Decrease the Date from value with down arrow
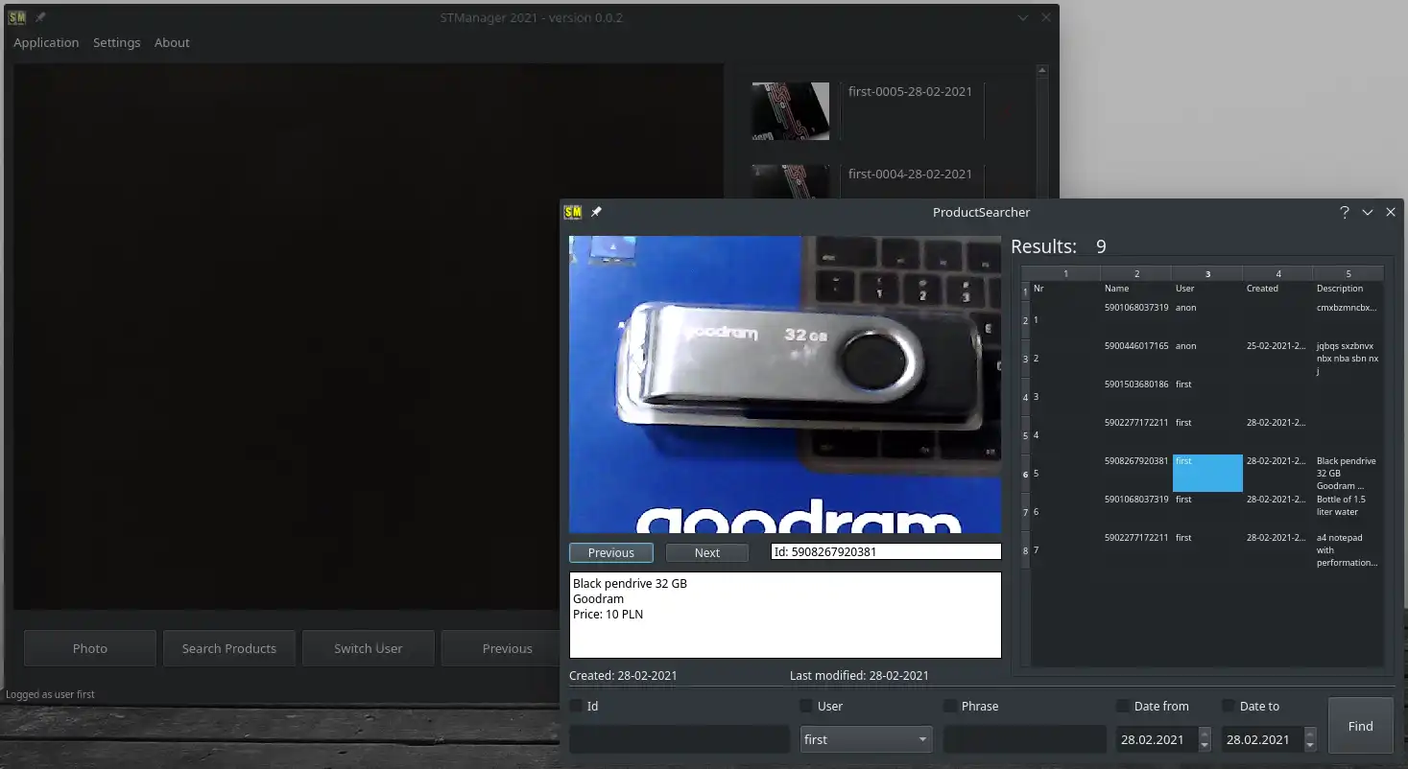The width and height of the screenshot is (1408, 769). [1205, 746]
